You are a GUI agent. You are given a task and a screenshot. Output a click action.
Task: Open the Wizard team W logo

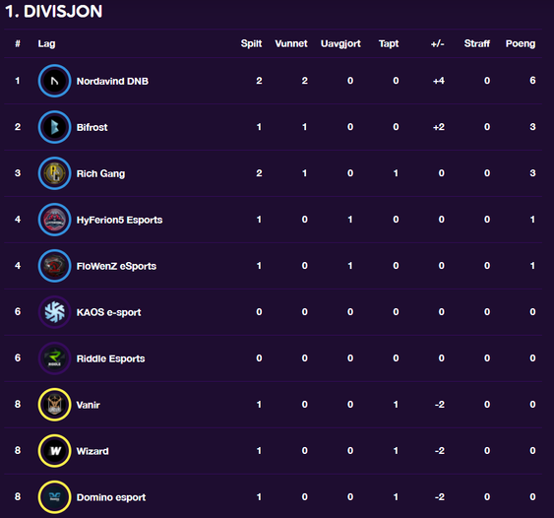pos(54,451)
